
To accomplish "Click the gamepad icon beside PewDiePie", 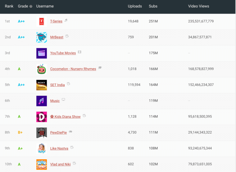I will coord(70,132).
